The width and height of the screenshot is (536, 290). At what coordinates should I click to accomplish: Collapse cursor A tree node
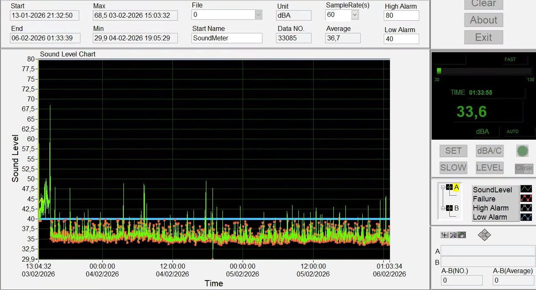pos(443,187)
